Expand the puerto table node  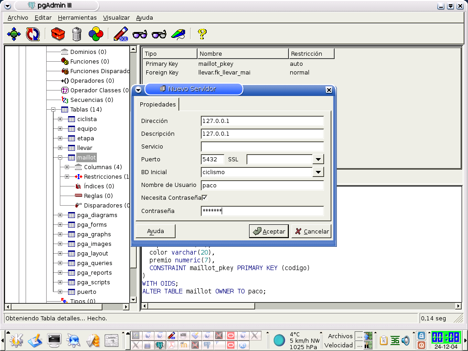click(x=60, y=292)
